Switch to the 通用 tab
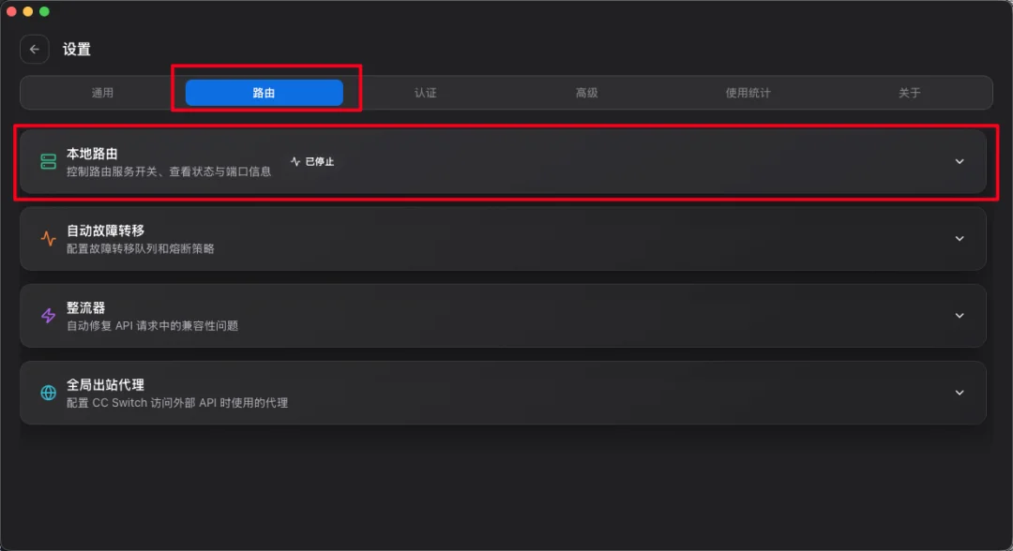This screenshot has height=551, width=1013. pos(102,93)
